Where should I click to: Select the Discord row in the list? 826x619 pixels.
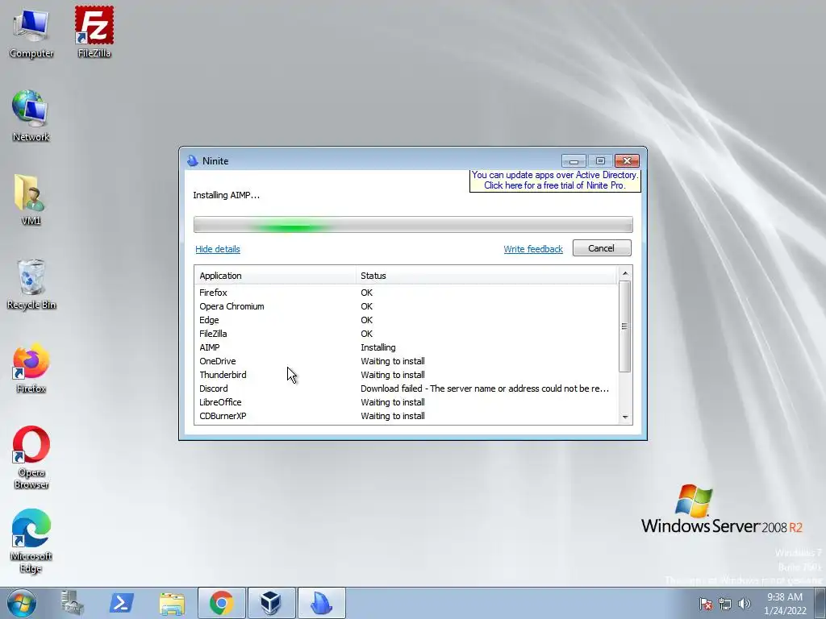(406, 388)
